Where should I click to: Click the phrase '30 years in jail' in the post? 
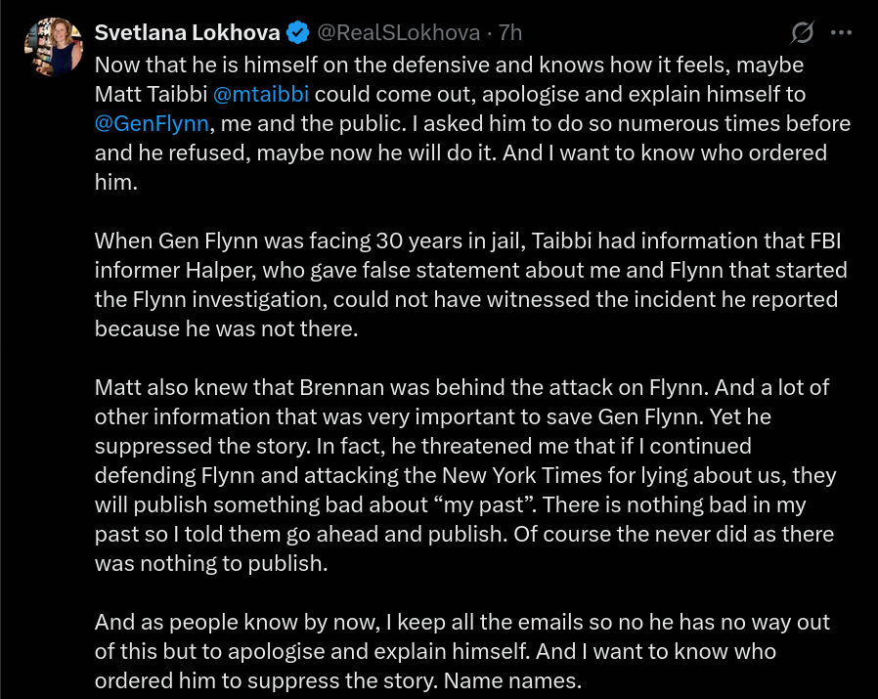(x=450, y=240)
